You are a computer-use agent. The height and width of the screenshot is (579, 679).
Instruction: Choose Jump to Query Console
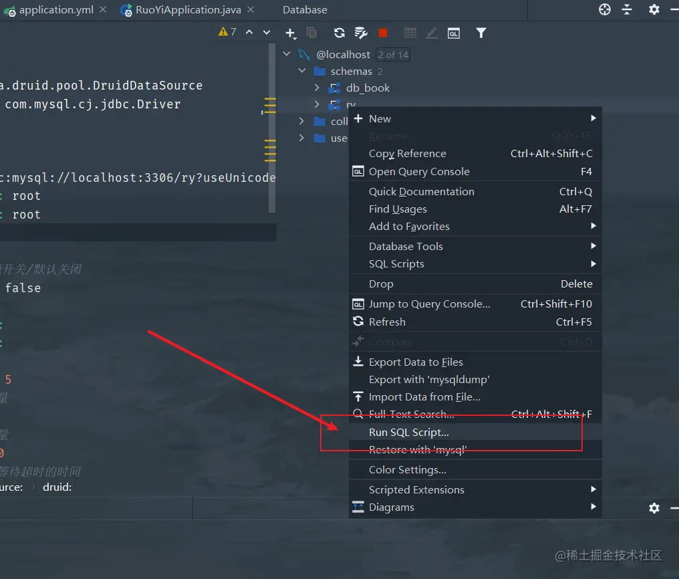[475, 304]
